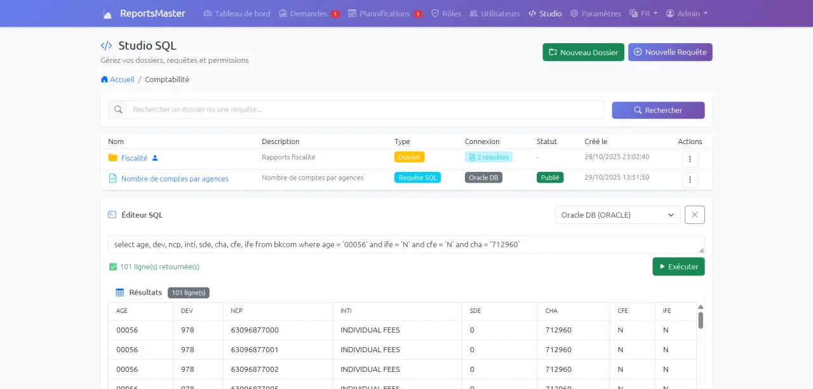This screenshot has height=389, width=813.
Task: Open Tableau de bord from navbar
Action: pyautogui.click(x=237, y=13)
